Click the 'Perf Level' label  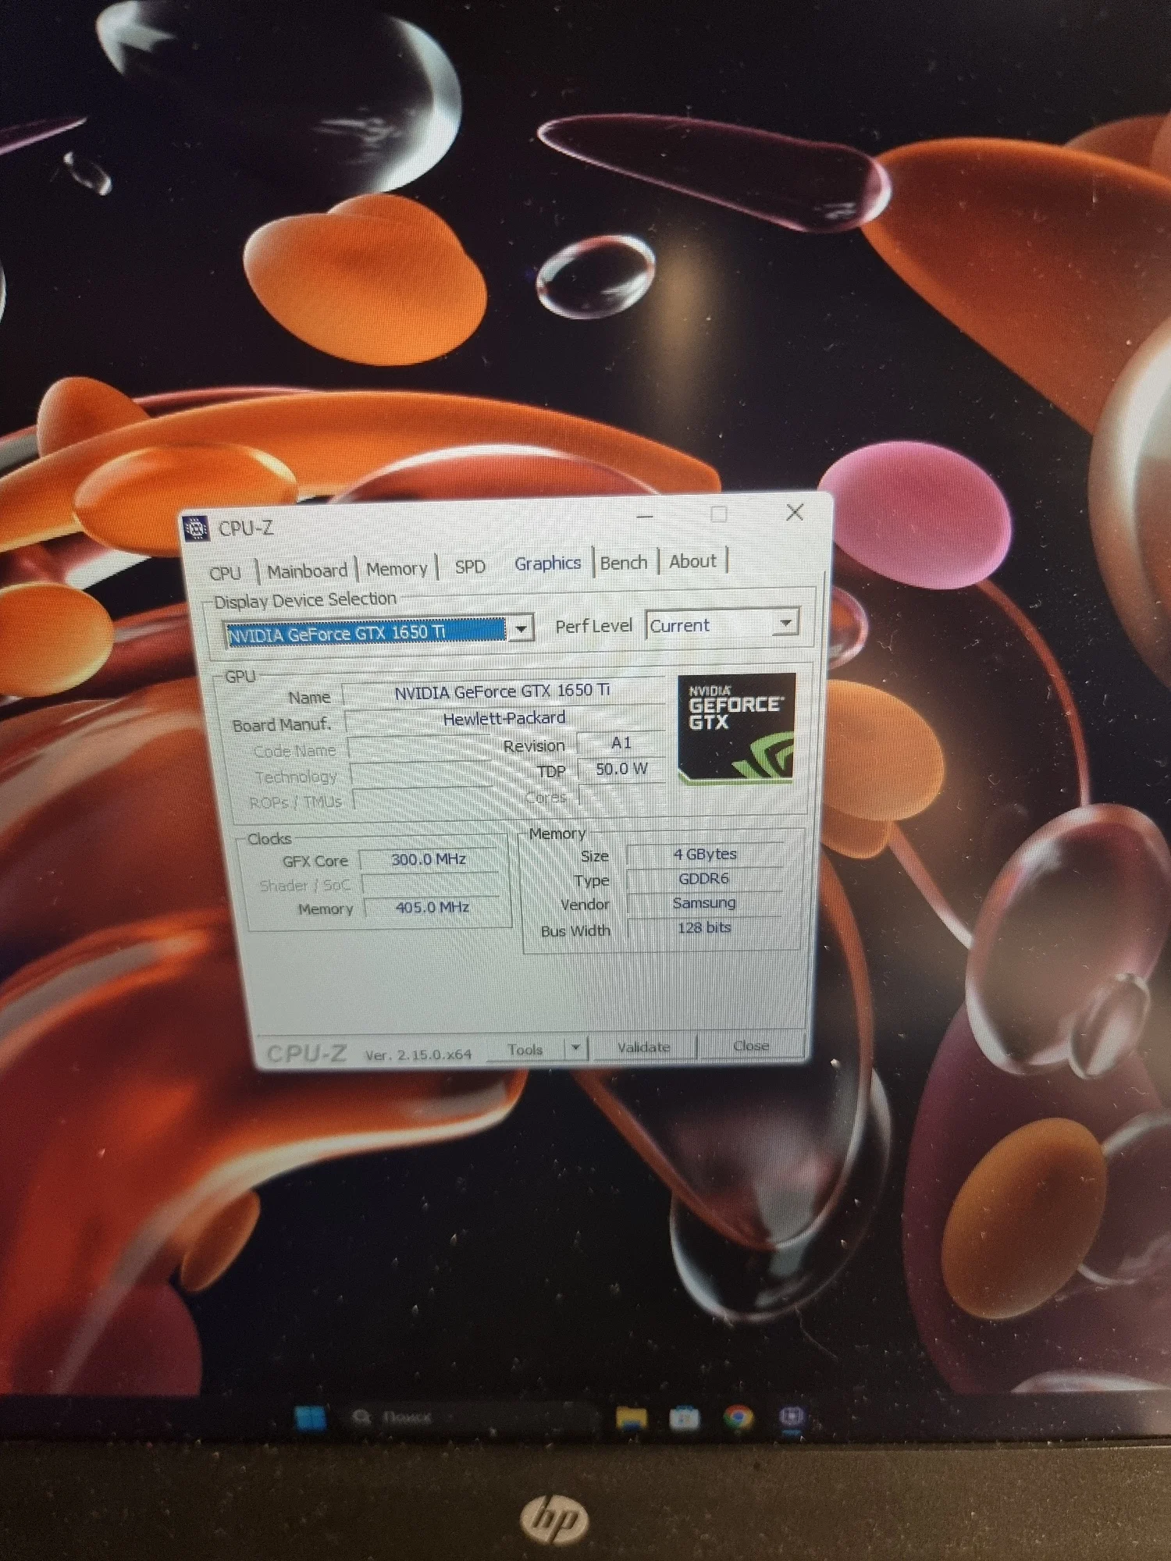tap(593, 626)
